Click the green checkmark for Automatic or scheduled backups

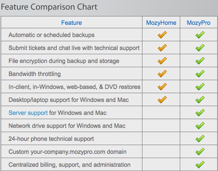point(200,35)
